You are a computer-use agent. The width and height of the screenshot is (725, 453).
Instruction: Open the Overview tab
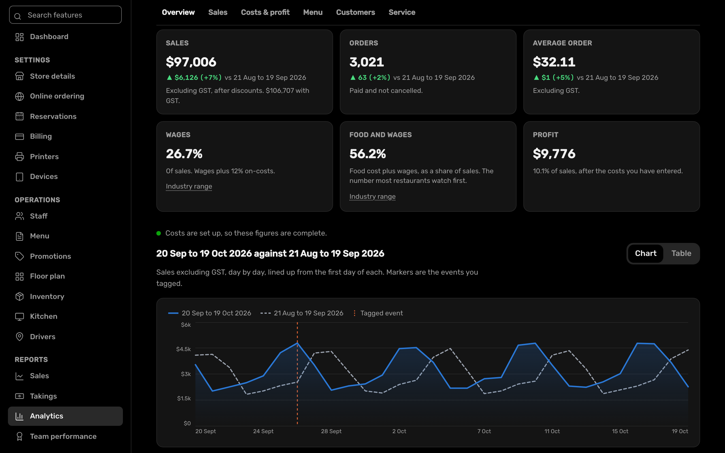click(178, 12)
